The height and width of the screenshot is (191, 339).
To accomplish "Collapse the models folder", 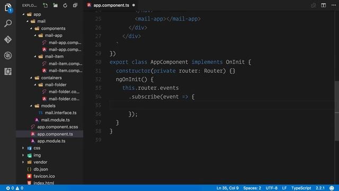I will coord(31,106).
